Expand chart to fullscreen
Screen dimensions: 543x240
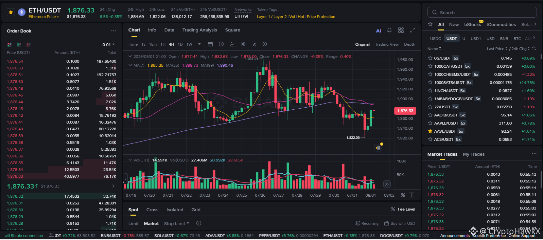coord(413,30)
